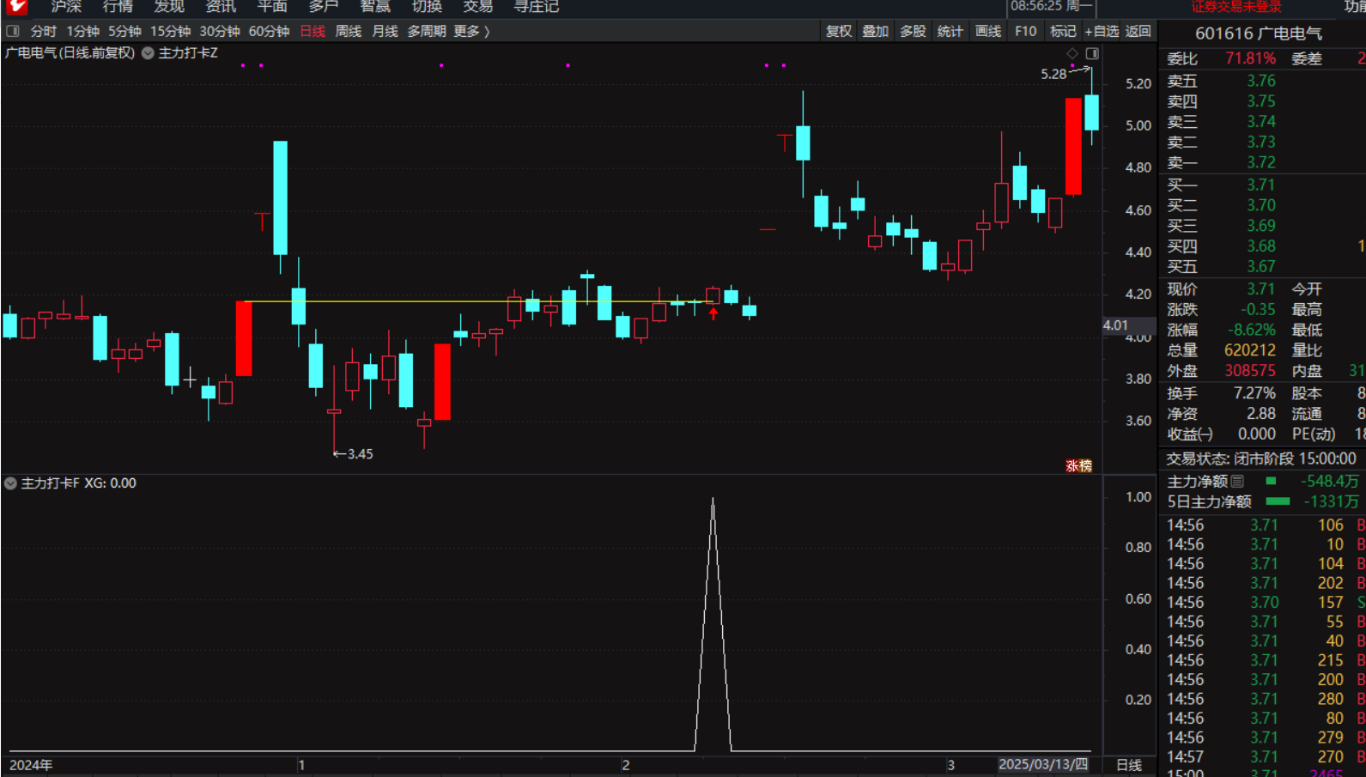The image size is (1366, 777).
Task: Click the 复权 adjustment button
Action: click(839, 32)
